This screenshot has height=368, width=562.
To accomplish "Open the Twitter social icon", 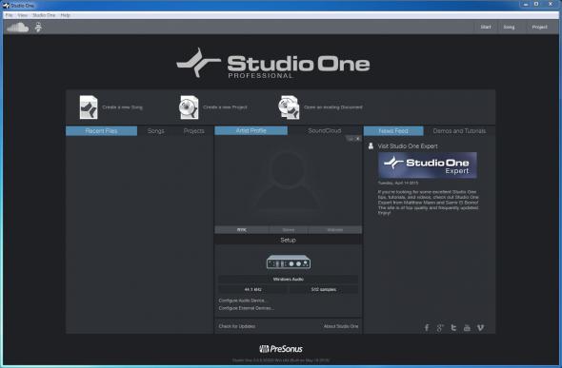I will click(453, 328).
